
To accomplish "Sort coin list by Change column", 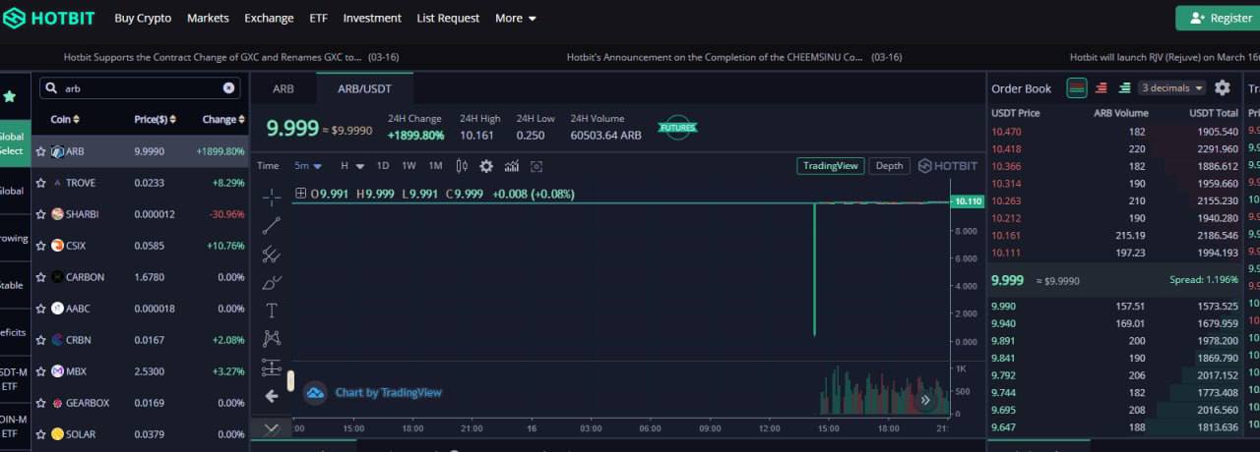I will [223, 119].
